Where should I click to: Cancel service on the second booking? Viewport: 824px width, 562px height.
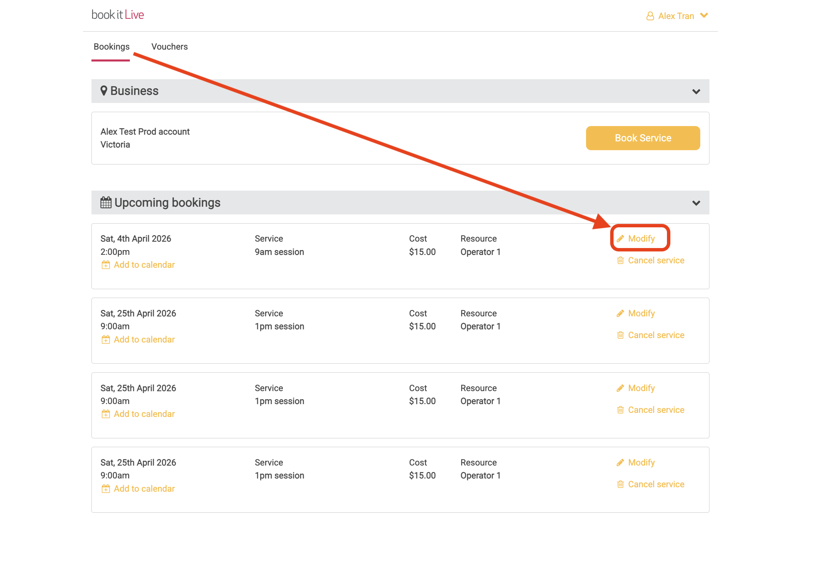click(656, 335)
